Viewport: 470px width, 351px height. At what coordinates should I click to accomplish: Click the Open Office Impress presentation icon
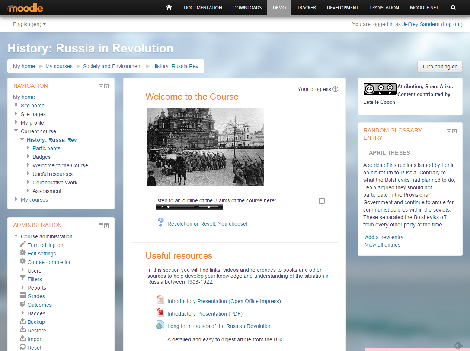[160, 300]
